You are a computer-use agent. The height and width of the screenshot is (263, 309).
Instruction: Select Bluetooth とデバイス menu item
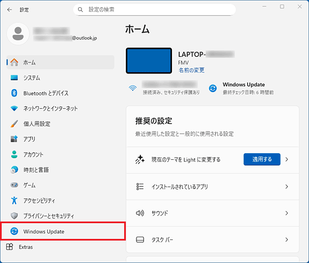click(46, 93)
